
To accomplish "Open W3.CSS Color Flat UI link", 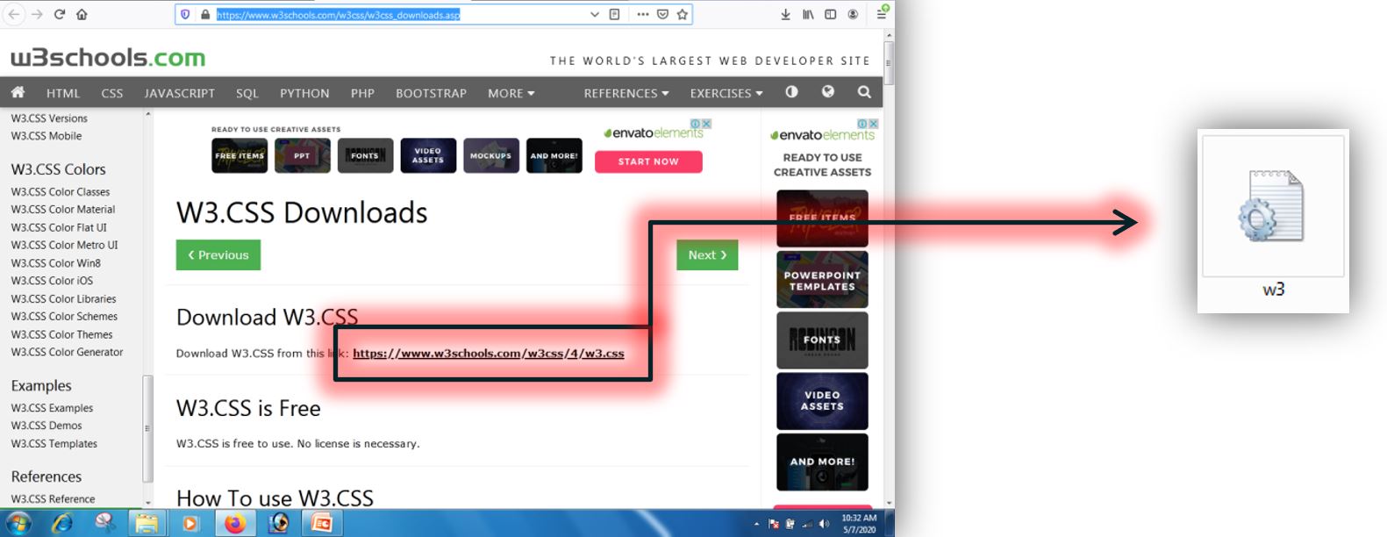I will [59, 227].
